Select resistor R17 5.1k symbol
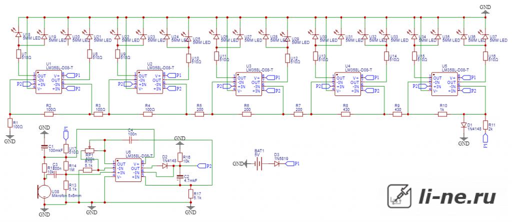Screen dimensions: 512x222 [190, 194]
